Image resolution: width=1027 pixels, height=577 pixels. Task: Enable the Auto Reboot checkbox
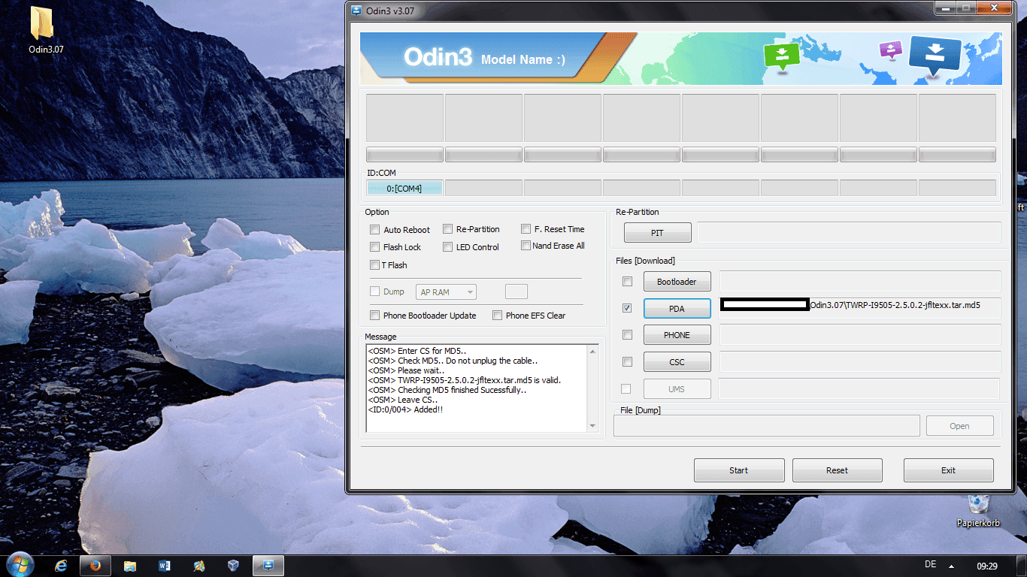coord(374,229)
